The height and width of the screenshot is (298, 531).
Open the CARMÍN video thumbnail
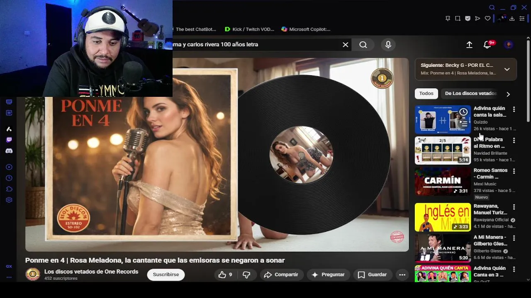pyautogui.click(x=443, y=181)
